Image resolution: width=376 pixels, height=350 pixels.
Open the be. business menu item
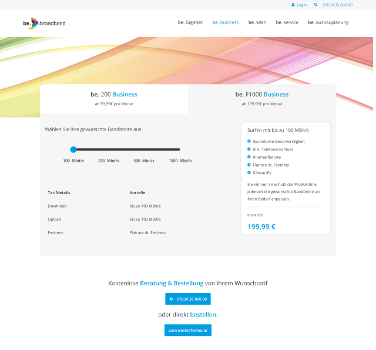[x=226, y=22]
